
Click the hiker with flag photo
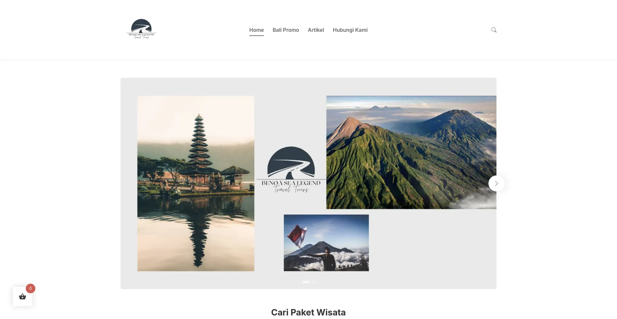click(x=326, y=243)
